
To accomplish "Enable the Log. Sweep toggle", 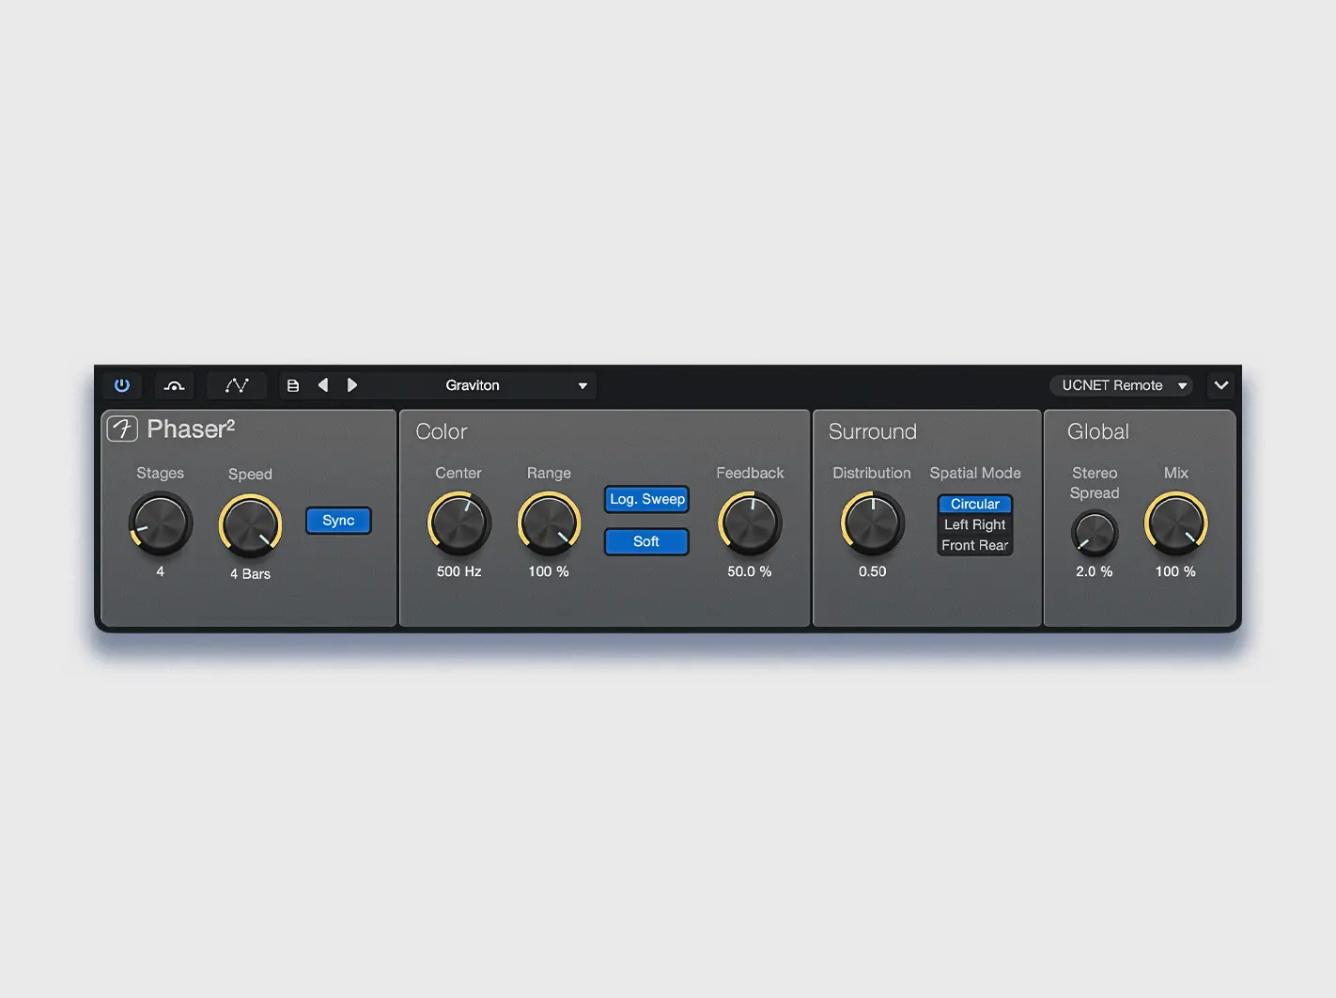I will 646,499.
